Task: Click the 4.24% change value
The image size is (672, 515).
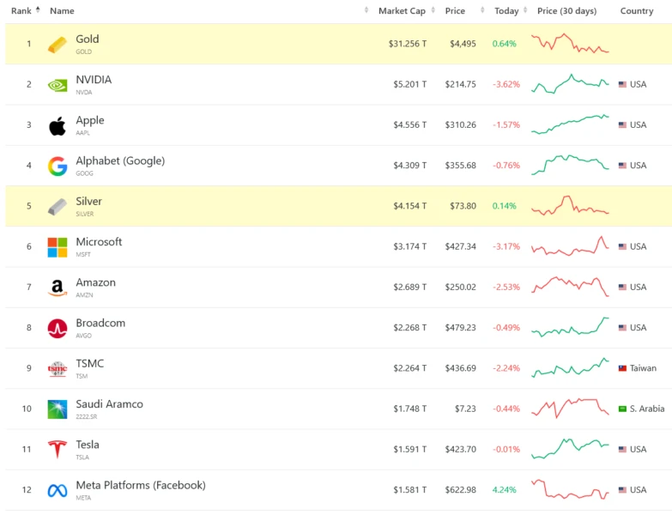Action: [504, 490]
